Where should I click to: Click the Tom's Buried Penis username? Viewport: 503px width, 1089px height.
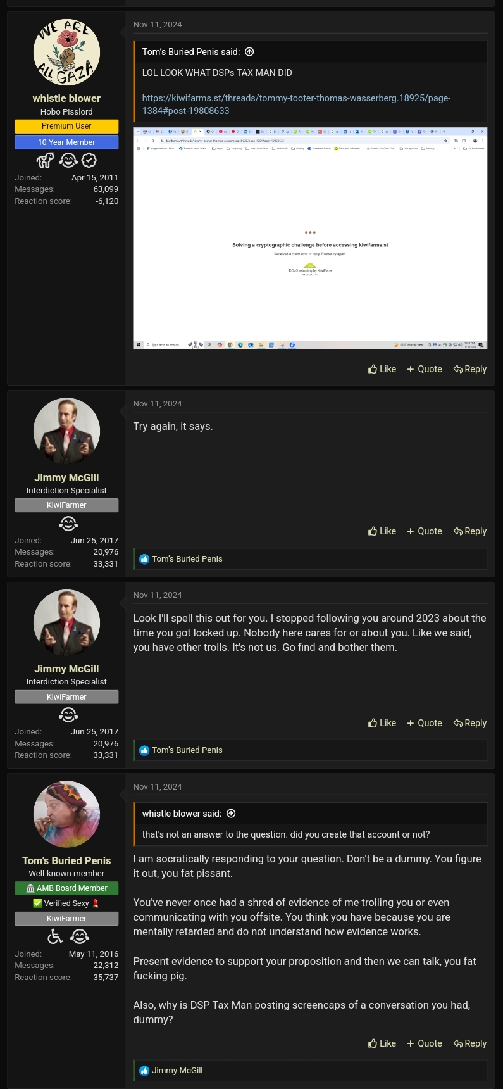pyautogui.click(x=66, y=860)
